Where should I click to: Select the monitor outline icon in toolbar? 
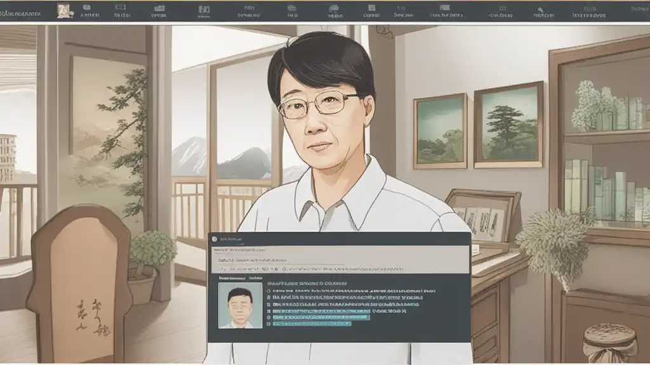tap(121, 8)
